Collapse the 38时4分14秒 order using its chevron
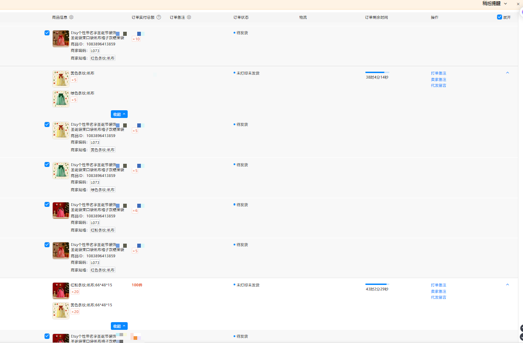 pyautogui.click(x=507, y=73)
